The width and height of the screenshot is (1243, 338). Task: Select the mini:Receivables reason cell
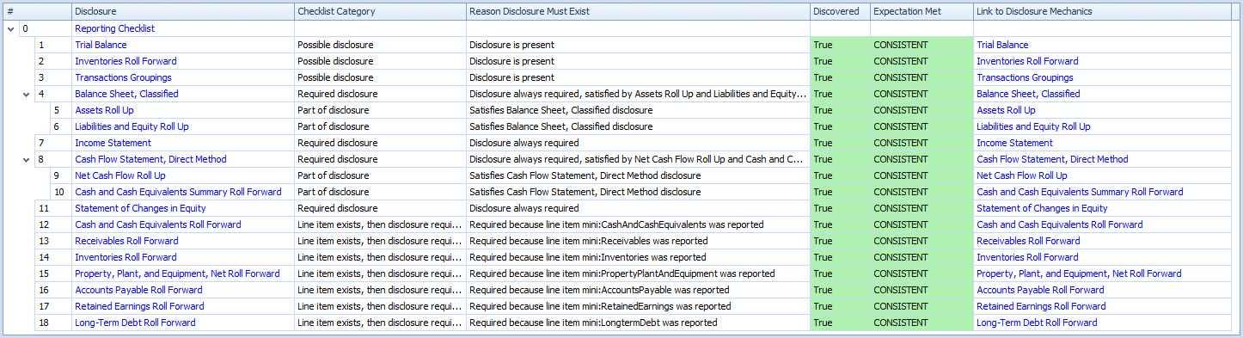tap(638, 241)
